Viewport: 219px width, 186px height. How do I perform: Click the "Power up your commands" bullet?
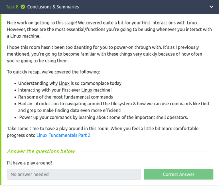(104, 117)
